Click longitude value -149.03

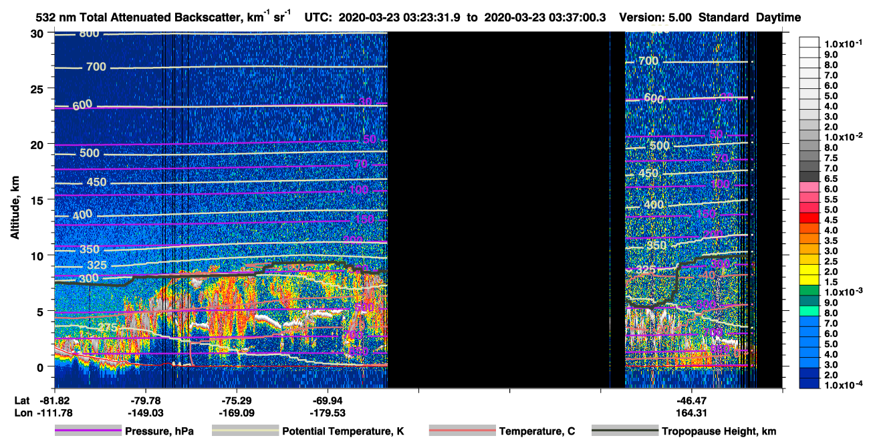tap(145, 413)
